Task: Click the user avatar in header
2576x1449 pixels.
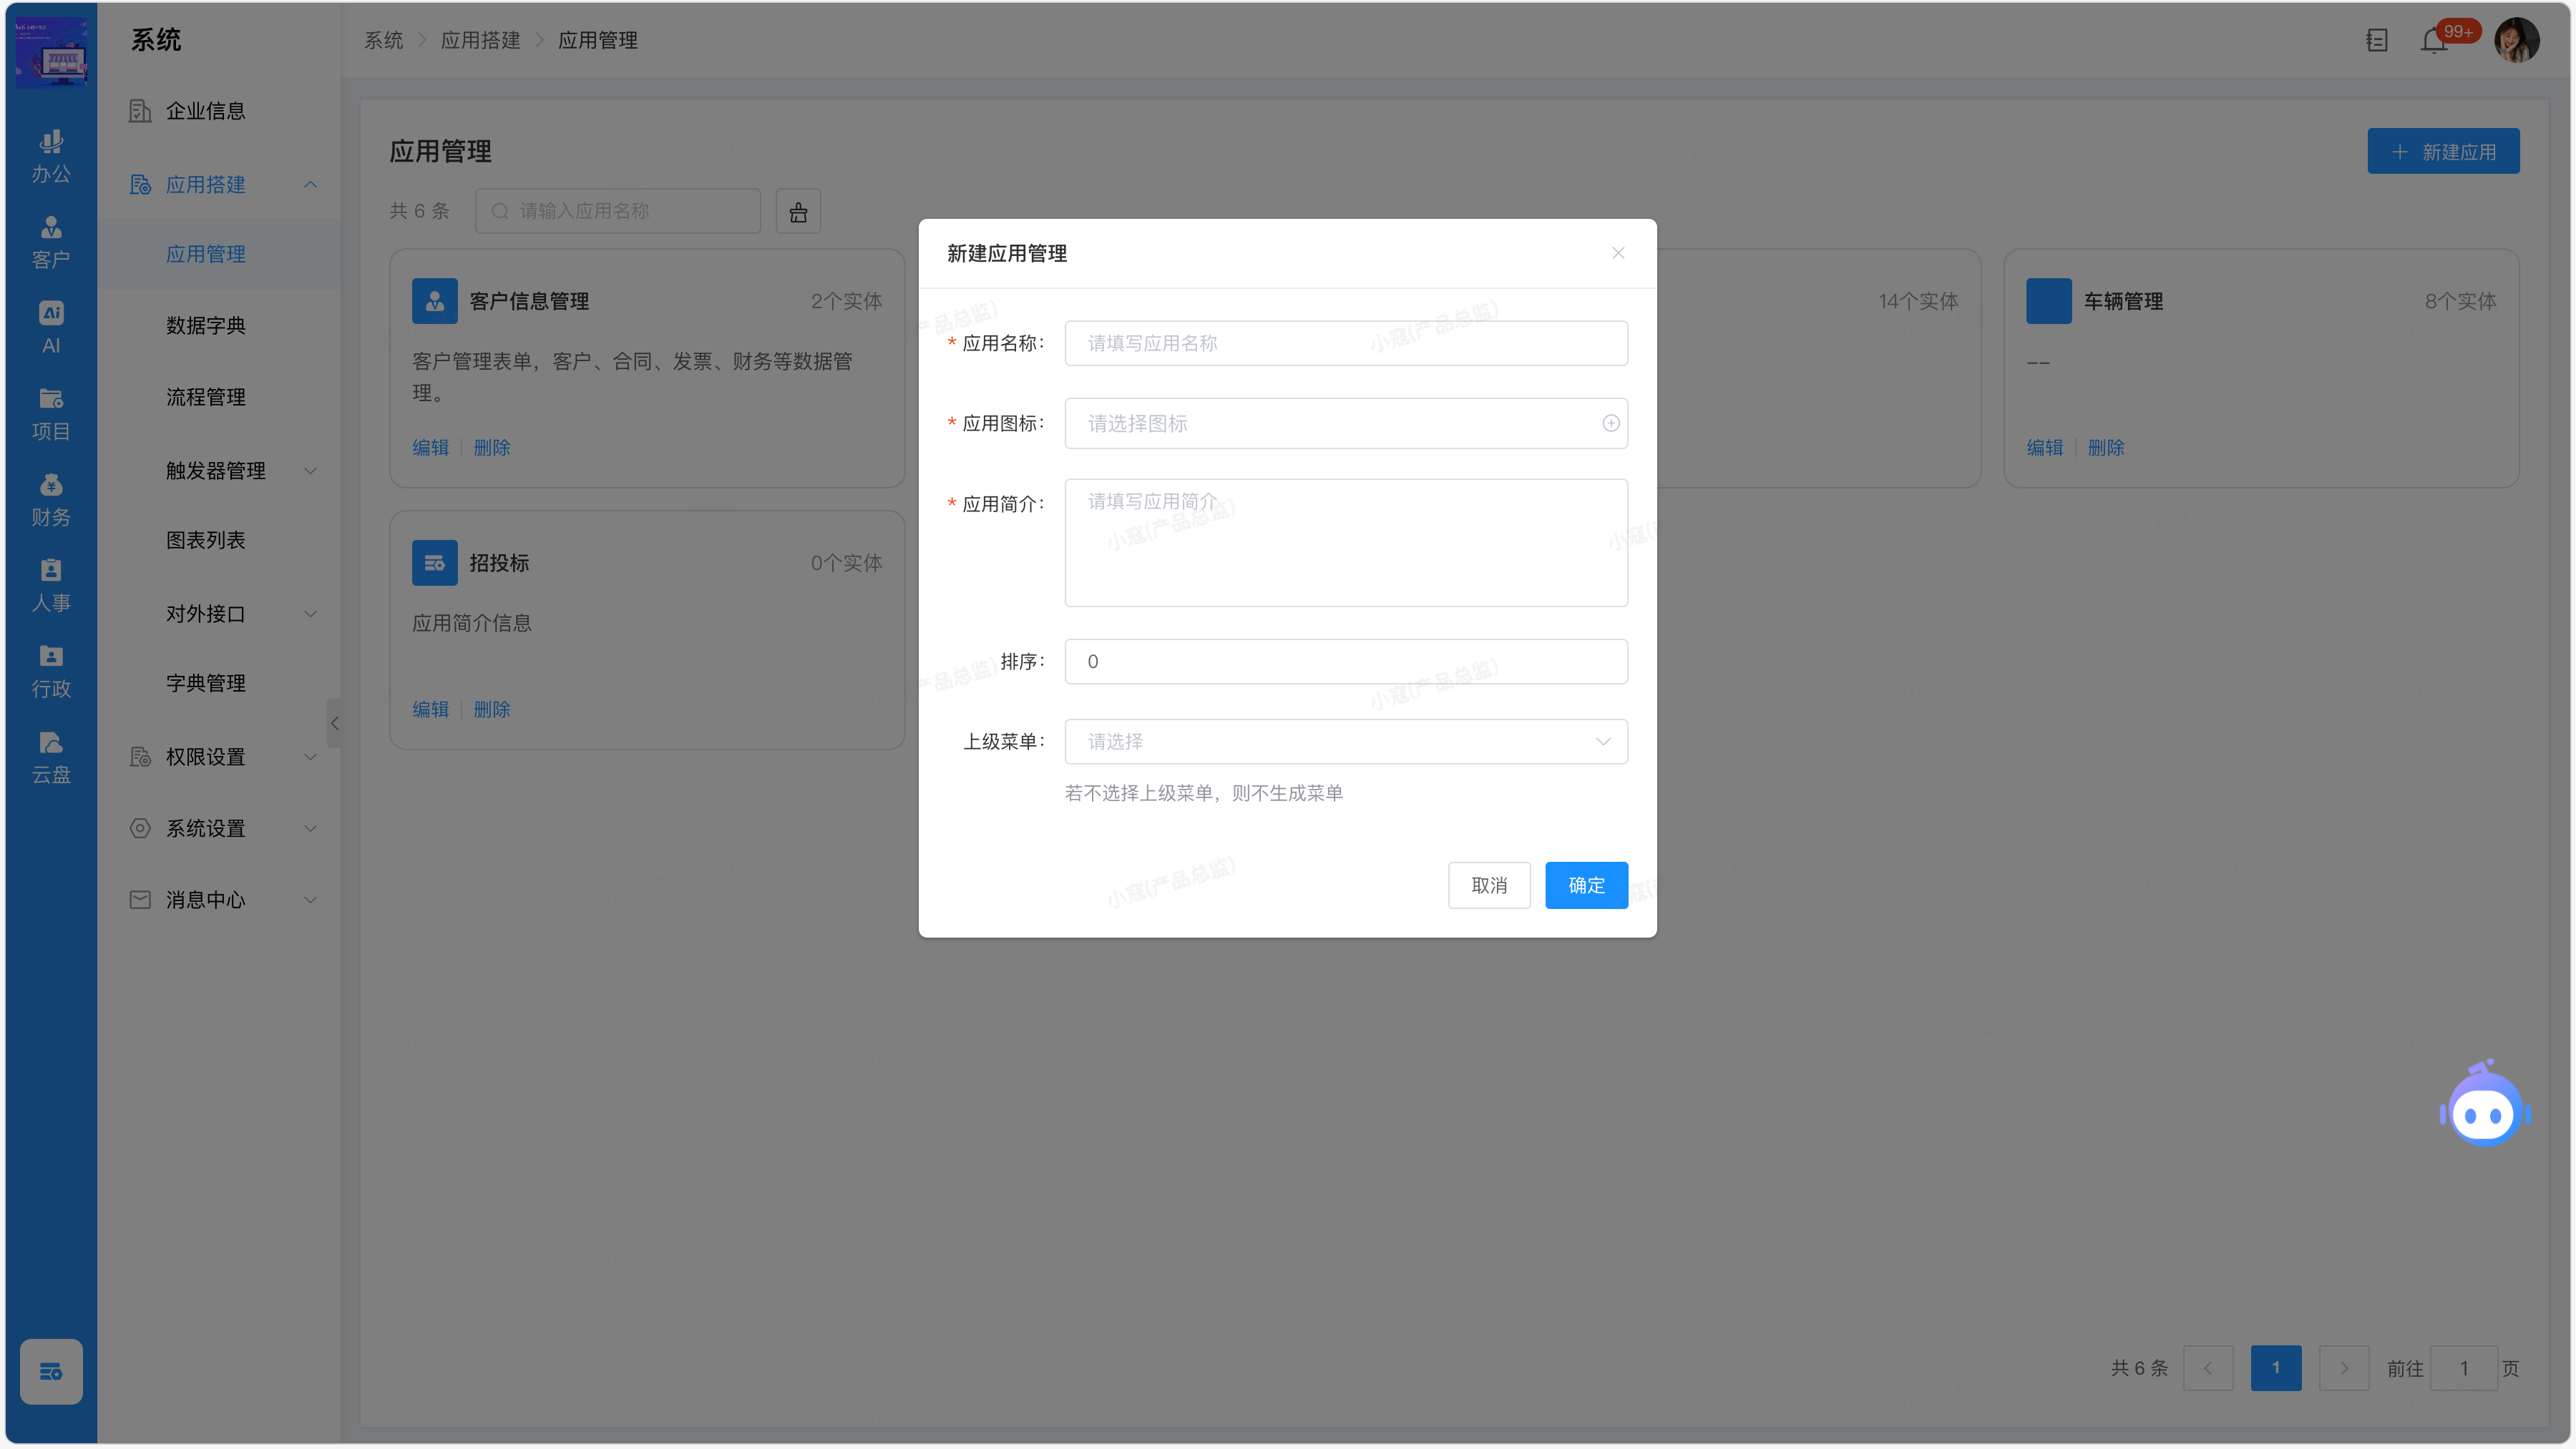Action: [2516, 41]
